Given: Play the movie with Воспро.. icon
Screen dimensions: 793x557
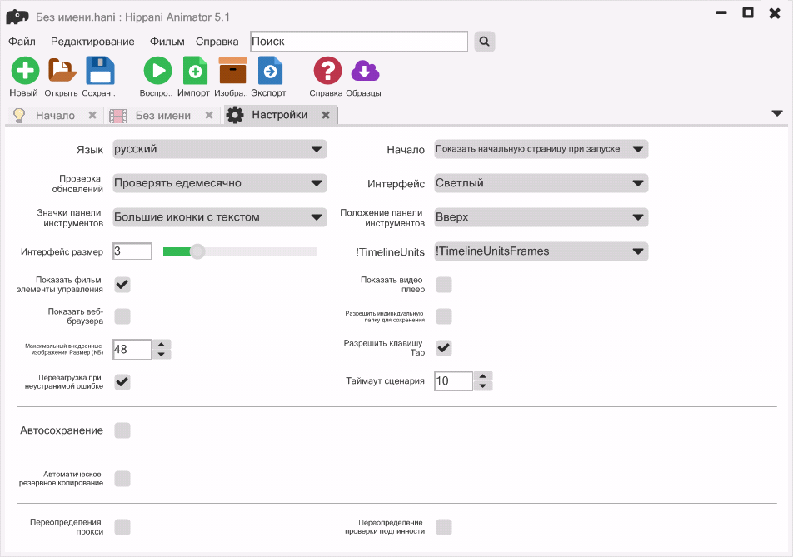Looking at the screenshot, I should tap(157, 70).
